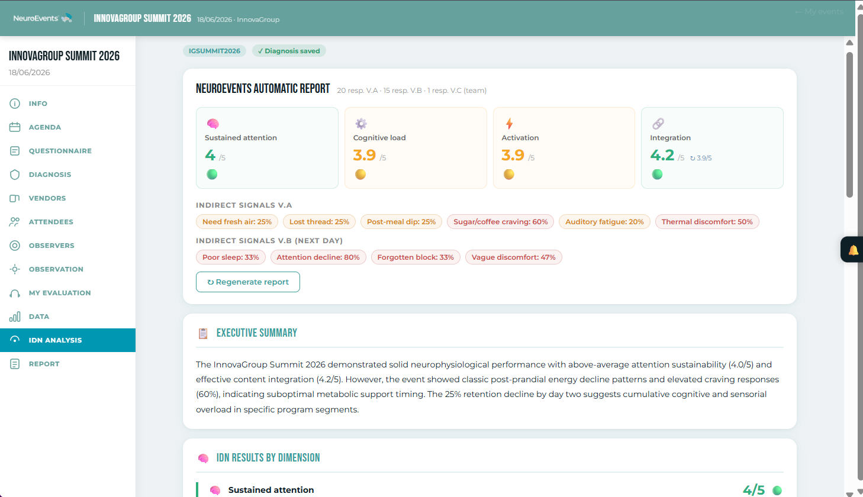Click the 4/5 score in Sustained attention row
Image resolution: width=863 pixels, height=497 pixels.
[753, 490]
